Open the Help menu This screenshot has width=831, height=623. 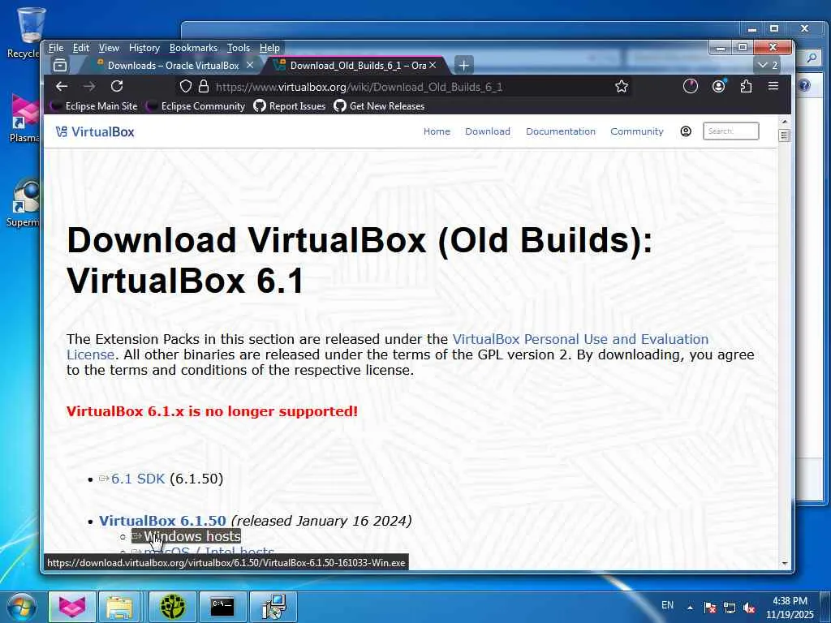coord(269,48)
